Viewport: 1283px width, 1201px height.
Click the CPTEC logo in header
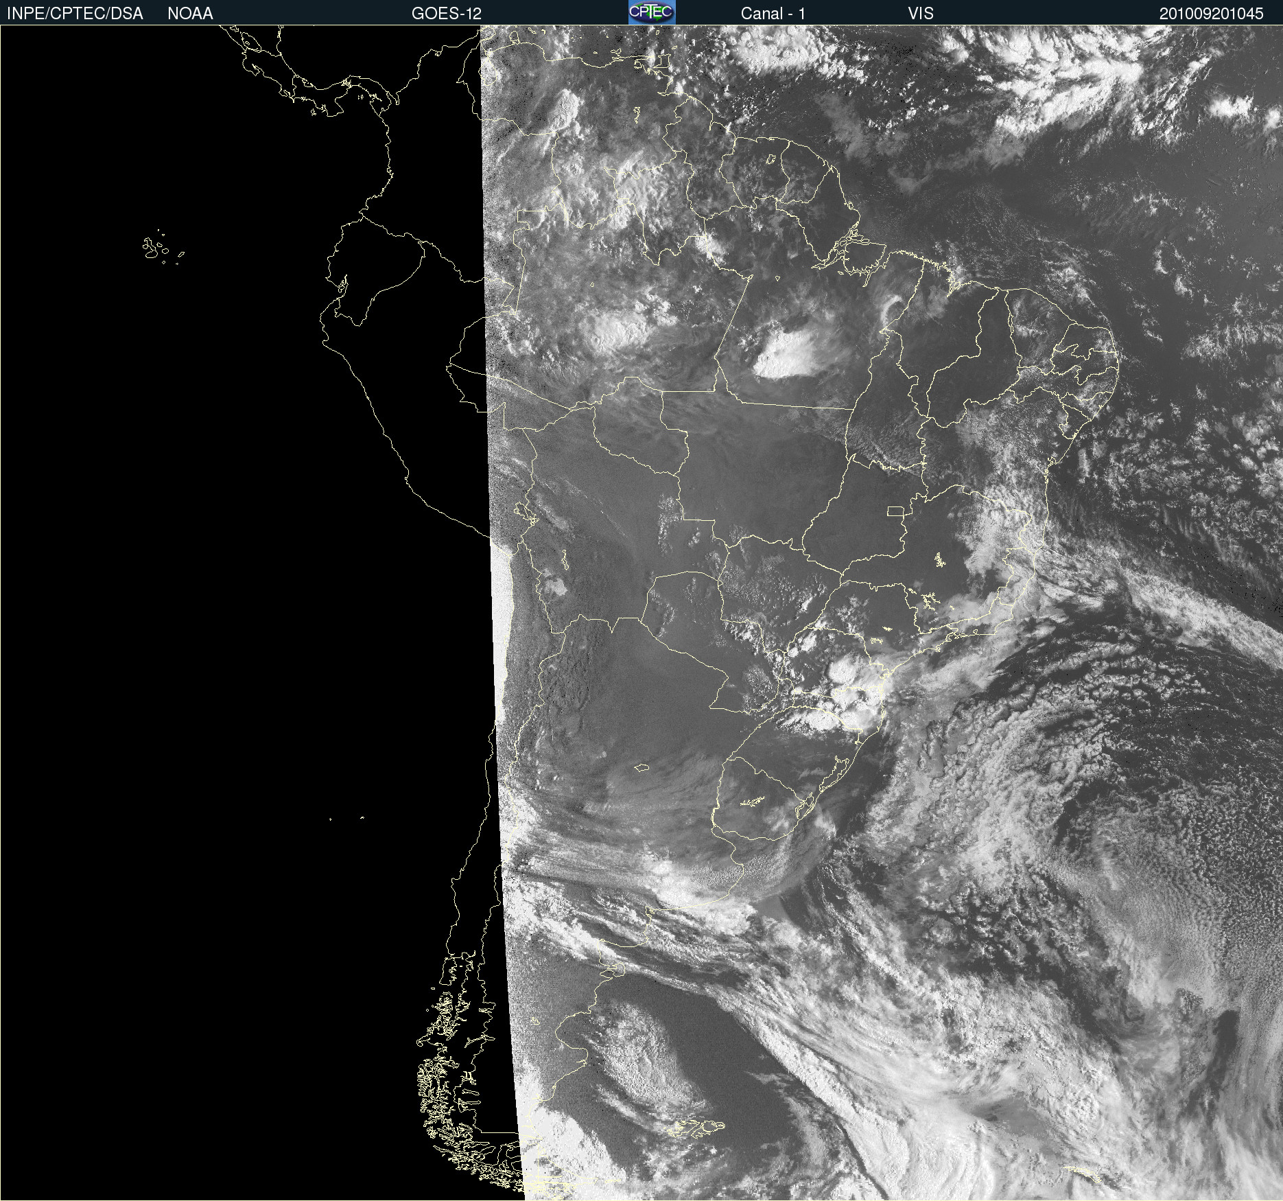click(652, 12)
